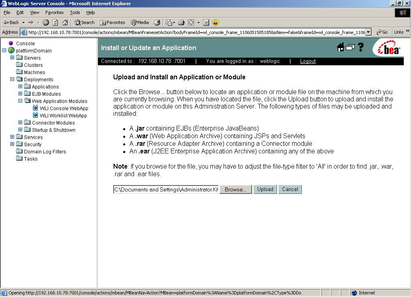Click the platformDomain globe icon
411x298 pixels.
pos(11,50)
